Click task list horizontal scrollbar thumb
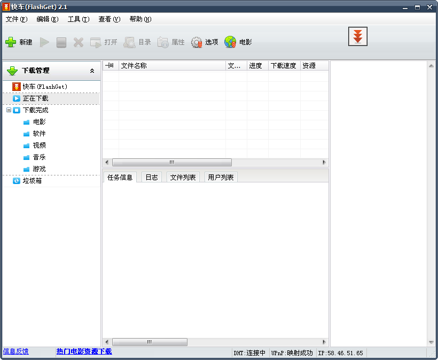This screenshot has height=360, width=438. (172, 162)
